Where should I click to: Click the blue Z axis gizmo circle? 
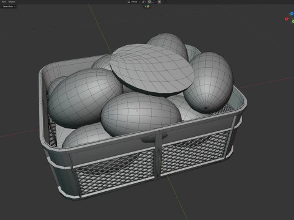(292, 13)
